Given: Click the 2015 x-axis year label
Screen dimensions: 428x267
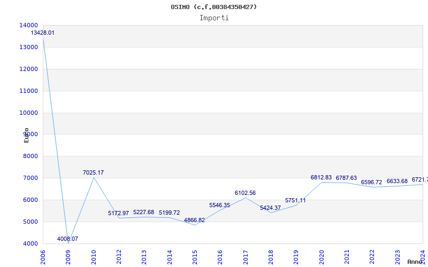Looking at the screenshot, I should point(195,257).
